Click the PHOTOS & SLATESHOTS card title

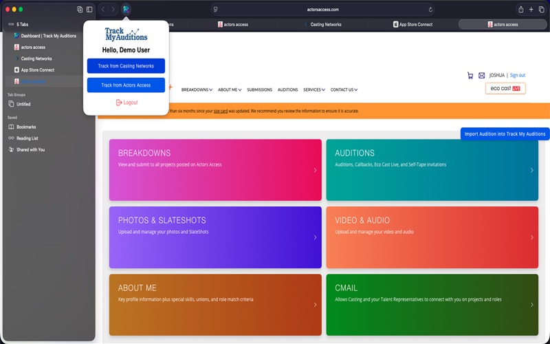[162, 220]
